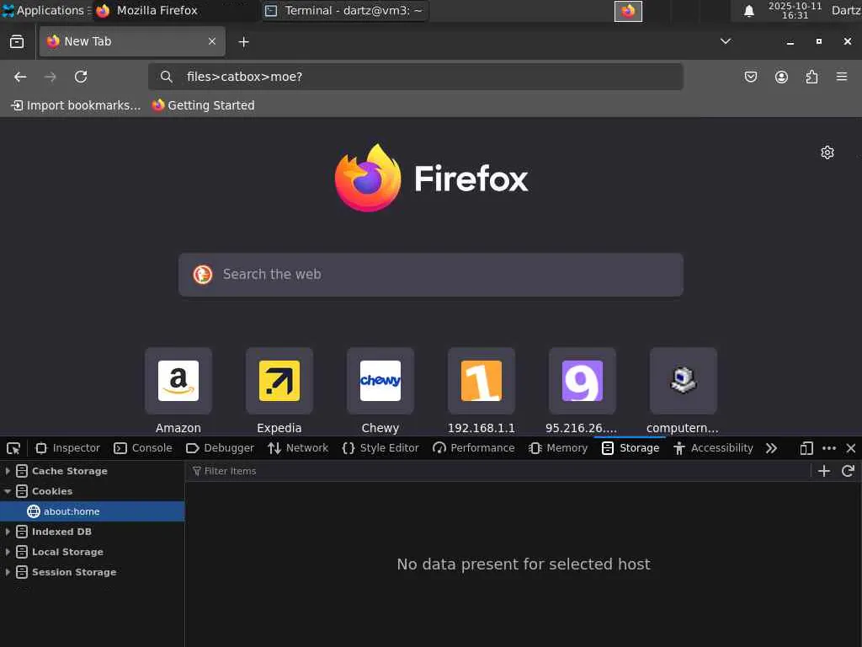862x647 pixels.
Task: Click the Filter Items field
Action: (498, 471)
